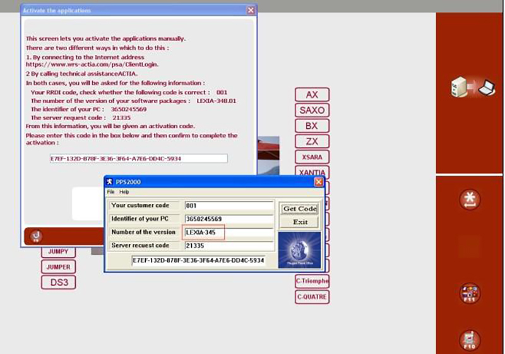Close the Activate the application dialog
The height and width of the screenshot is (354, 505).
[x=251, y=10]
